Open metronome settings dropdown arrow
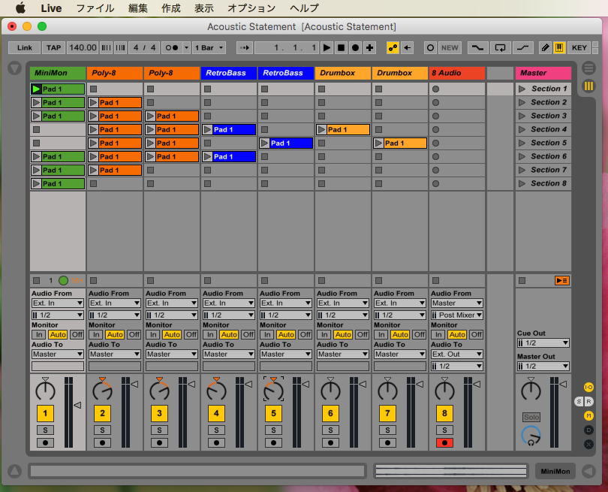Viewport: 608px width, 492px height. (186, 48)
